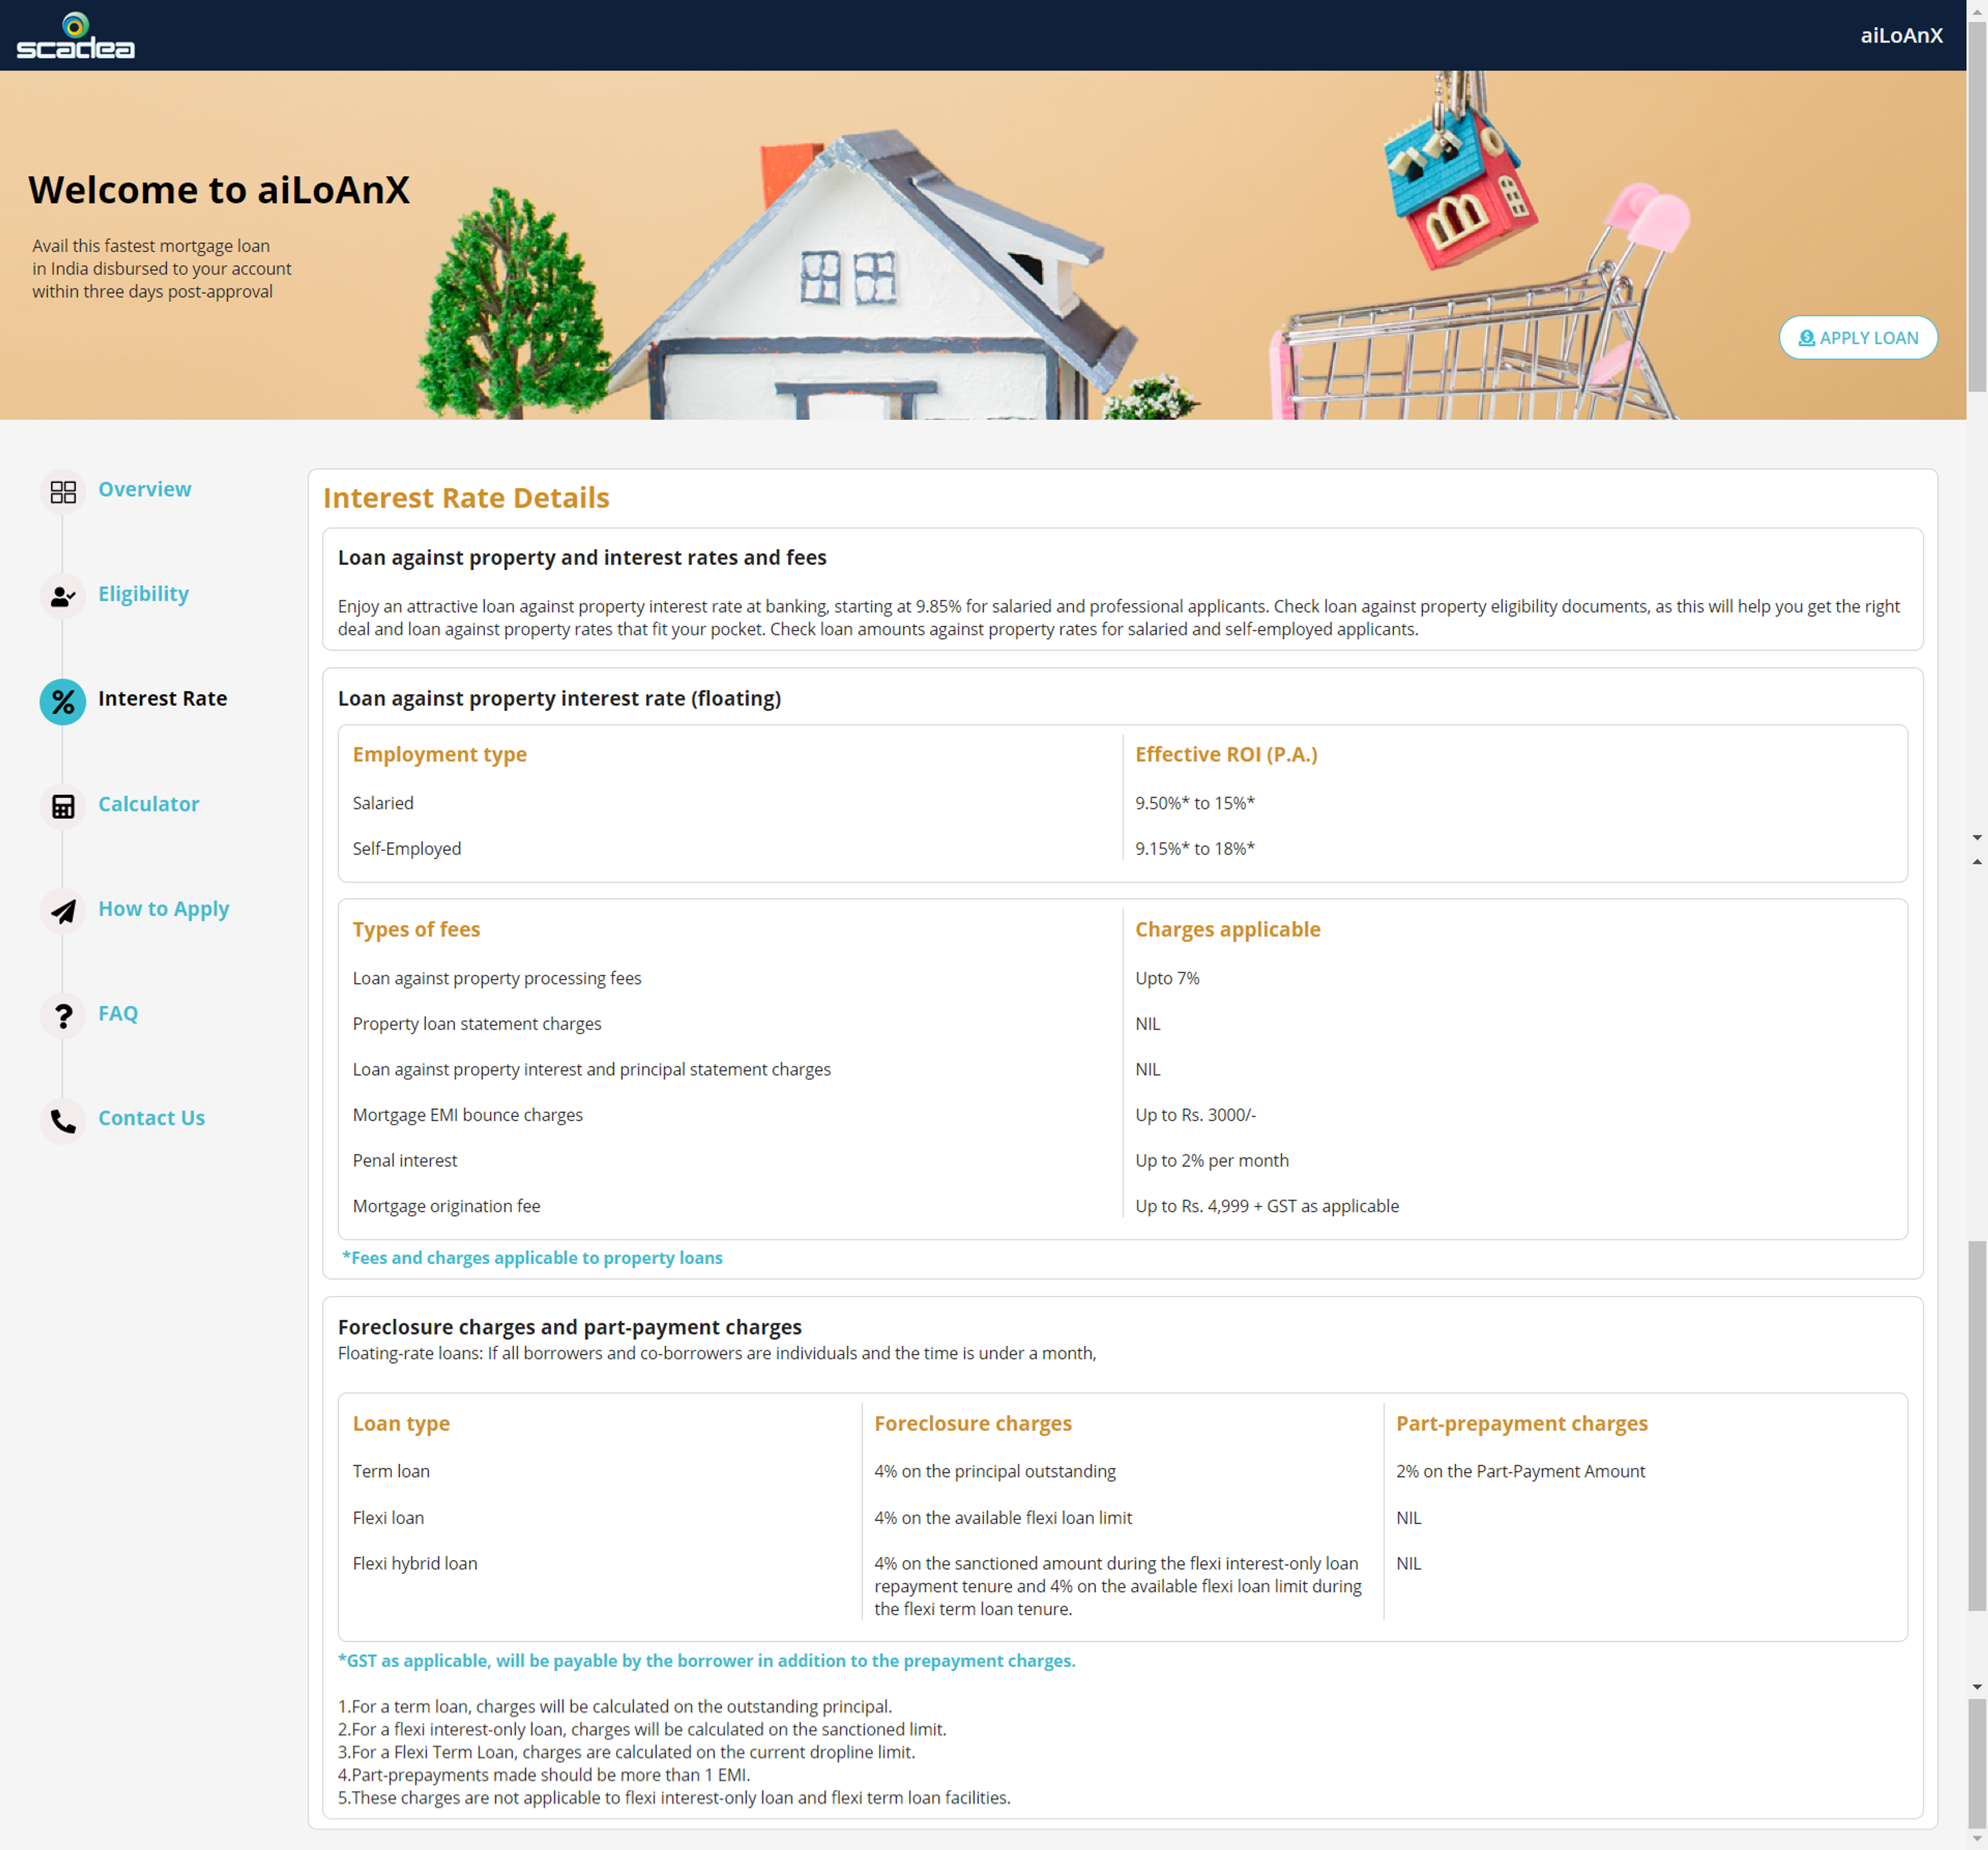Click Mortgage origination fee row
Screen dimensions: 1988x1850
(x=446, y=1206)
